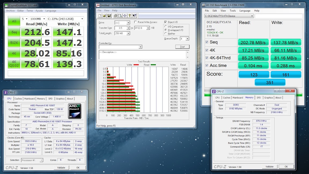This screenshot has width=309, height=174.
Task: Open the Total Length 256 MB dropdown
Action: coord(128,33)
